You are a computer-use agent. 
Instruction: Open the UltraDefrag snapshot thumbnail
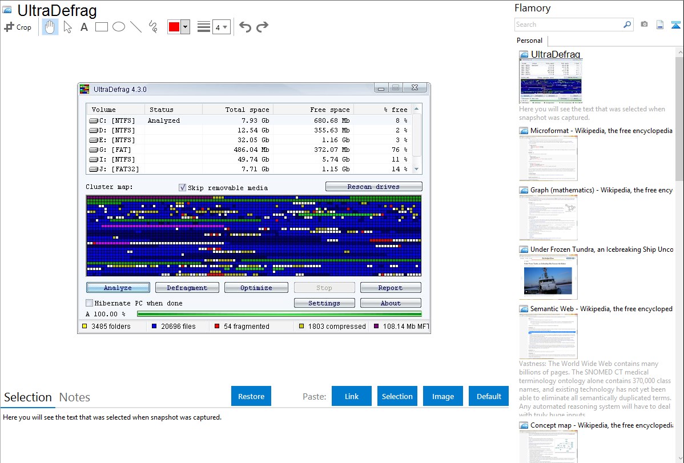click(x=550, y=82)
